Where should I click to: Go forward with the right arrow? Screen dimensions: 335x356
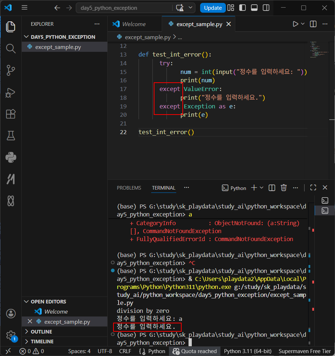click(69, 8)
